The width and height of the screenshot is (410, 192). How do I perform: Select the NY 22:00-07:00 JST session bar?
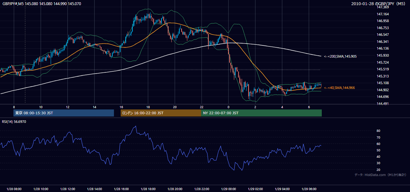point(261,113)
